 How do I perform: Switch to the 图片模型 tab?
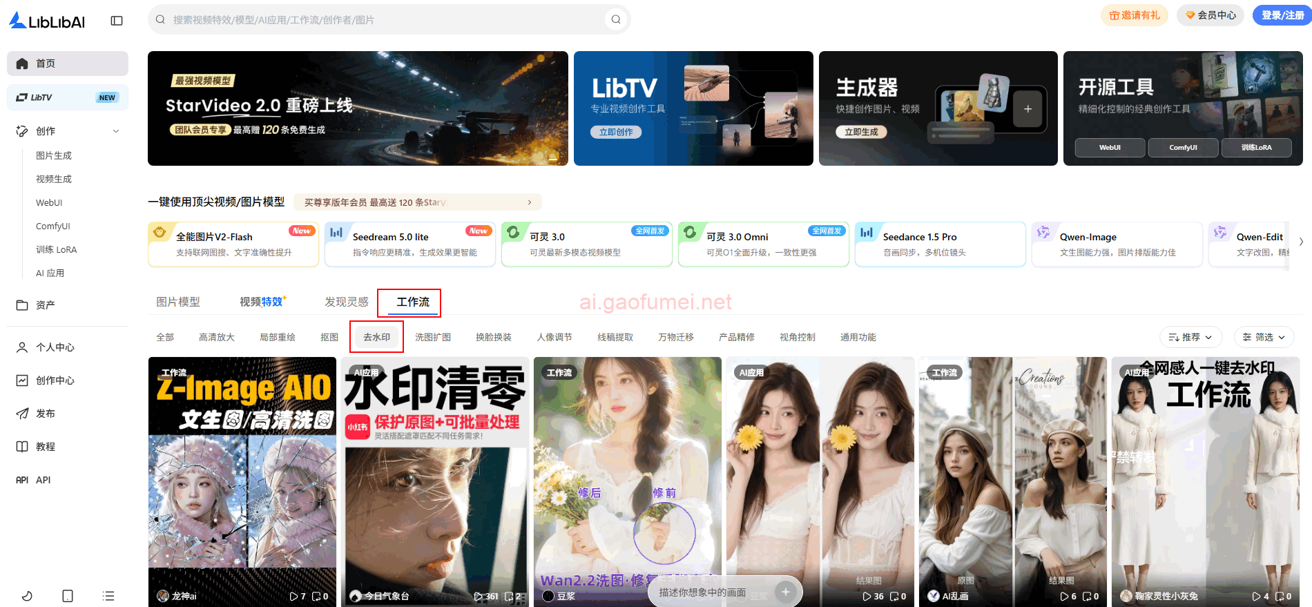pyautogui.click(x=178, y=302)
